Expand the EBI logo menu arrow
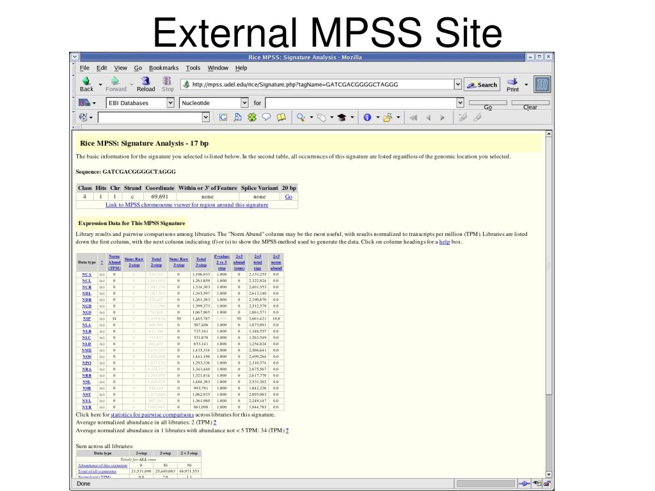Image resolution: width=655 pixels, height=491 pixels. tap(94, 103)
